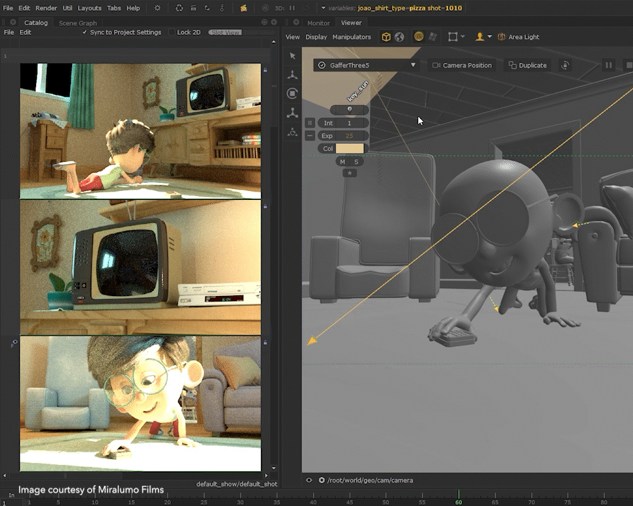Open the look-through person dropdown arrow
This screenshot has width=633, height=506.
[490, 37]
